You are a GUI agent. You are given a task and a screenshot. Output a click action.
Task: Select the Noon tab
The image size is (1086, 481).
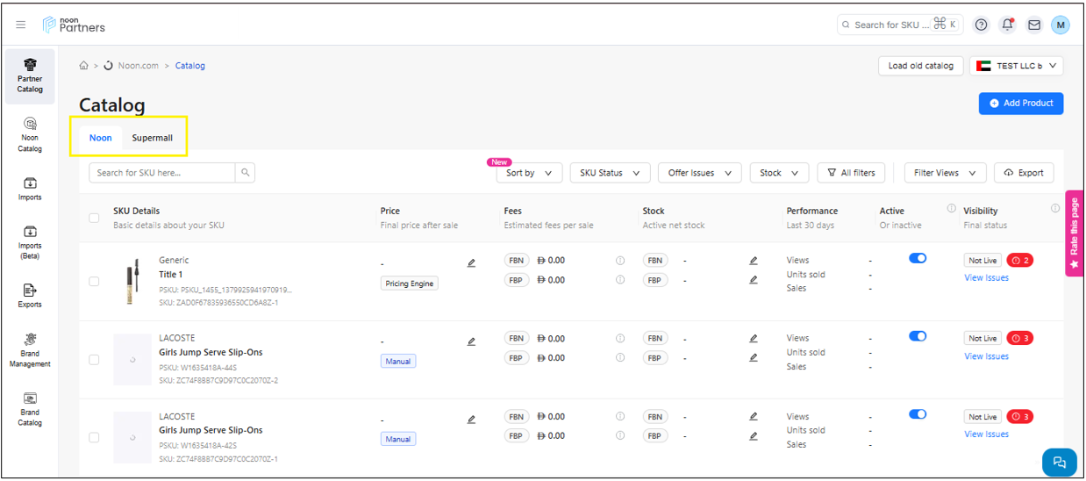coord(101,138)
